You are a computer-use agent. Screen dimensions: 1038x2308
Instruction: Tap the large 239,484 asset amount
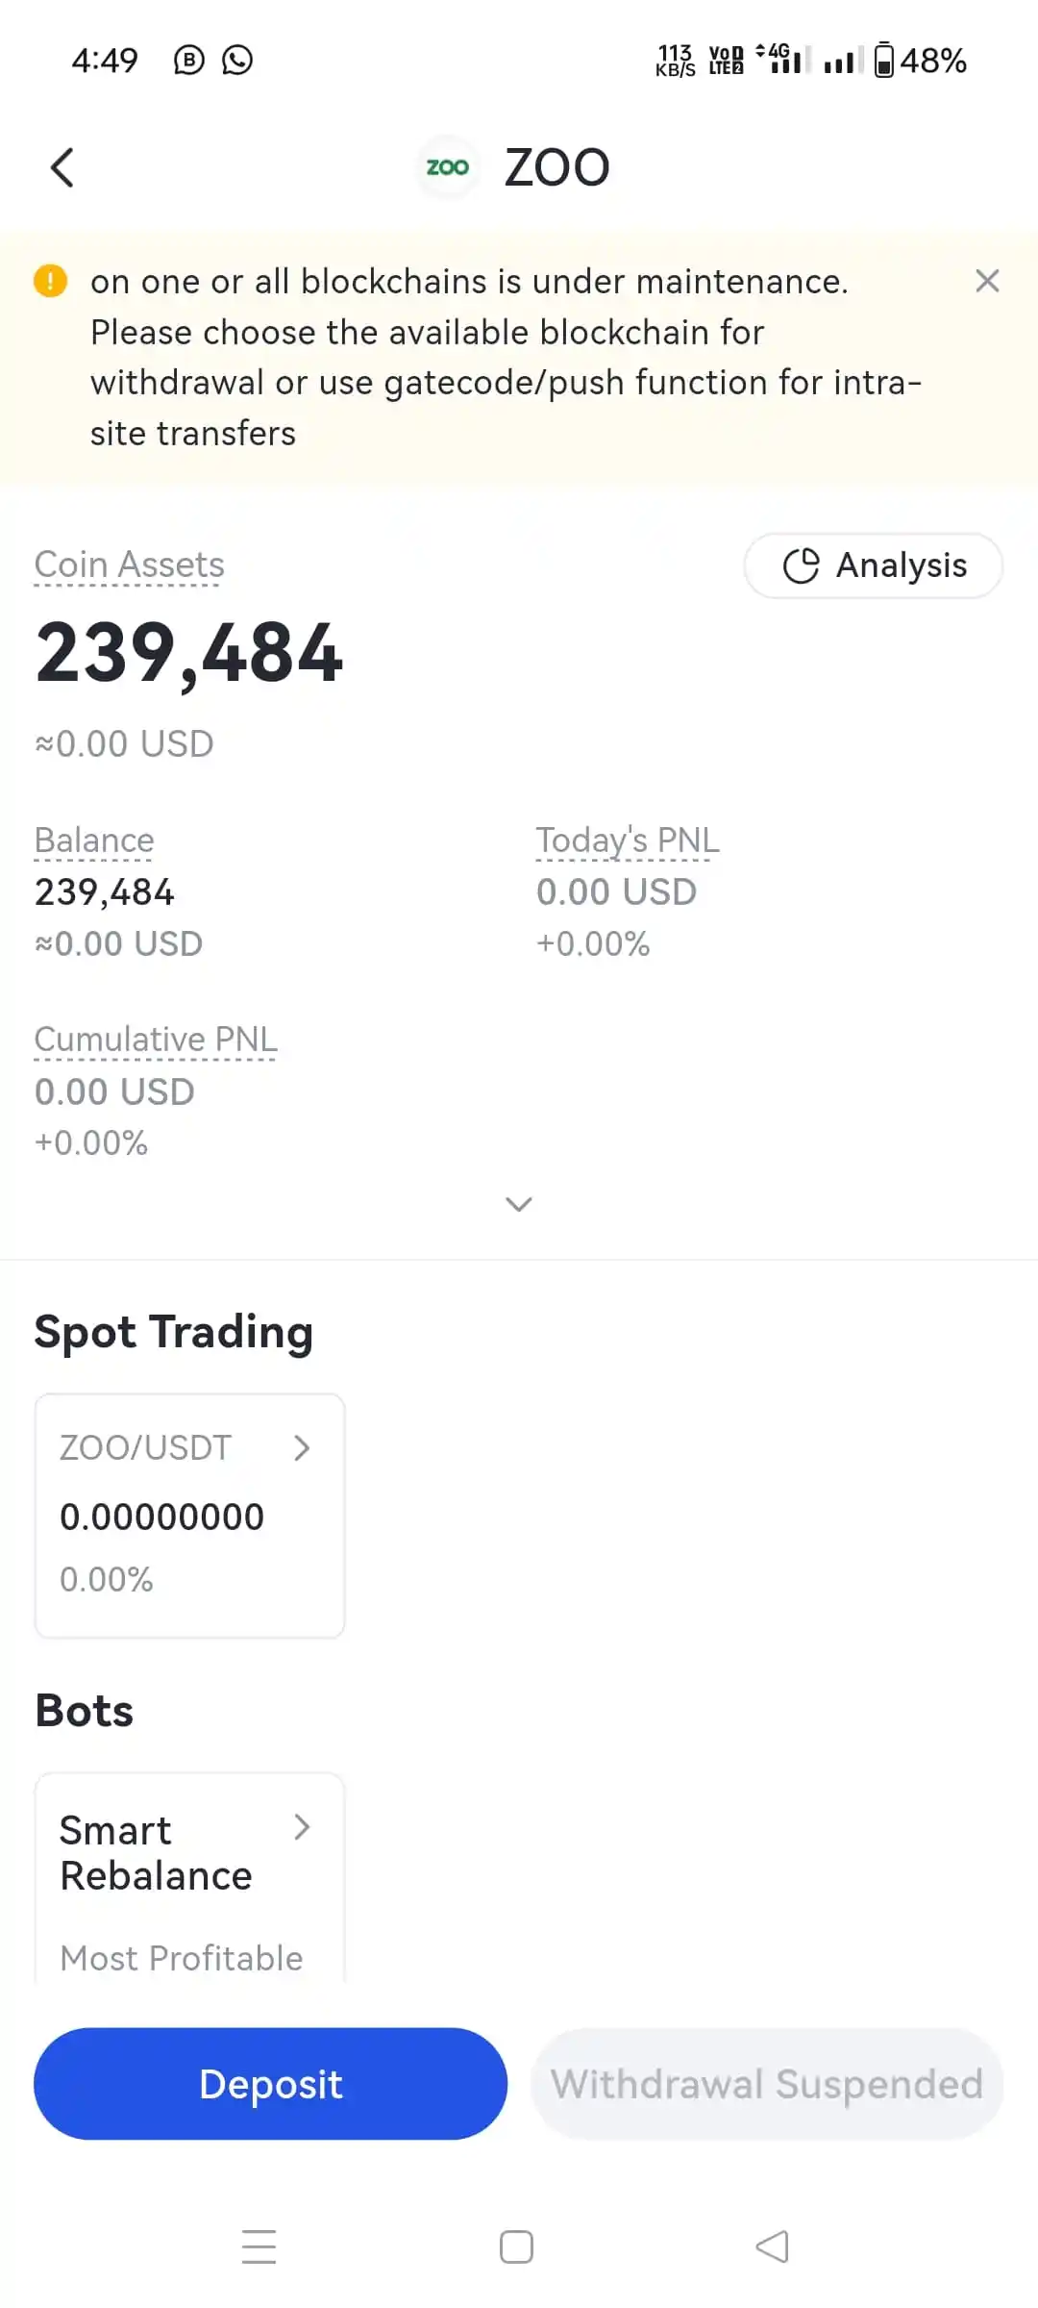[x=189, y=654]
